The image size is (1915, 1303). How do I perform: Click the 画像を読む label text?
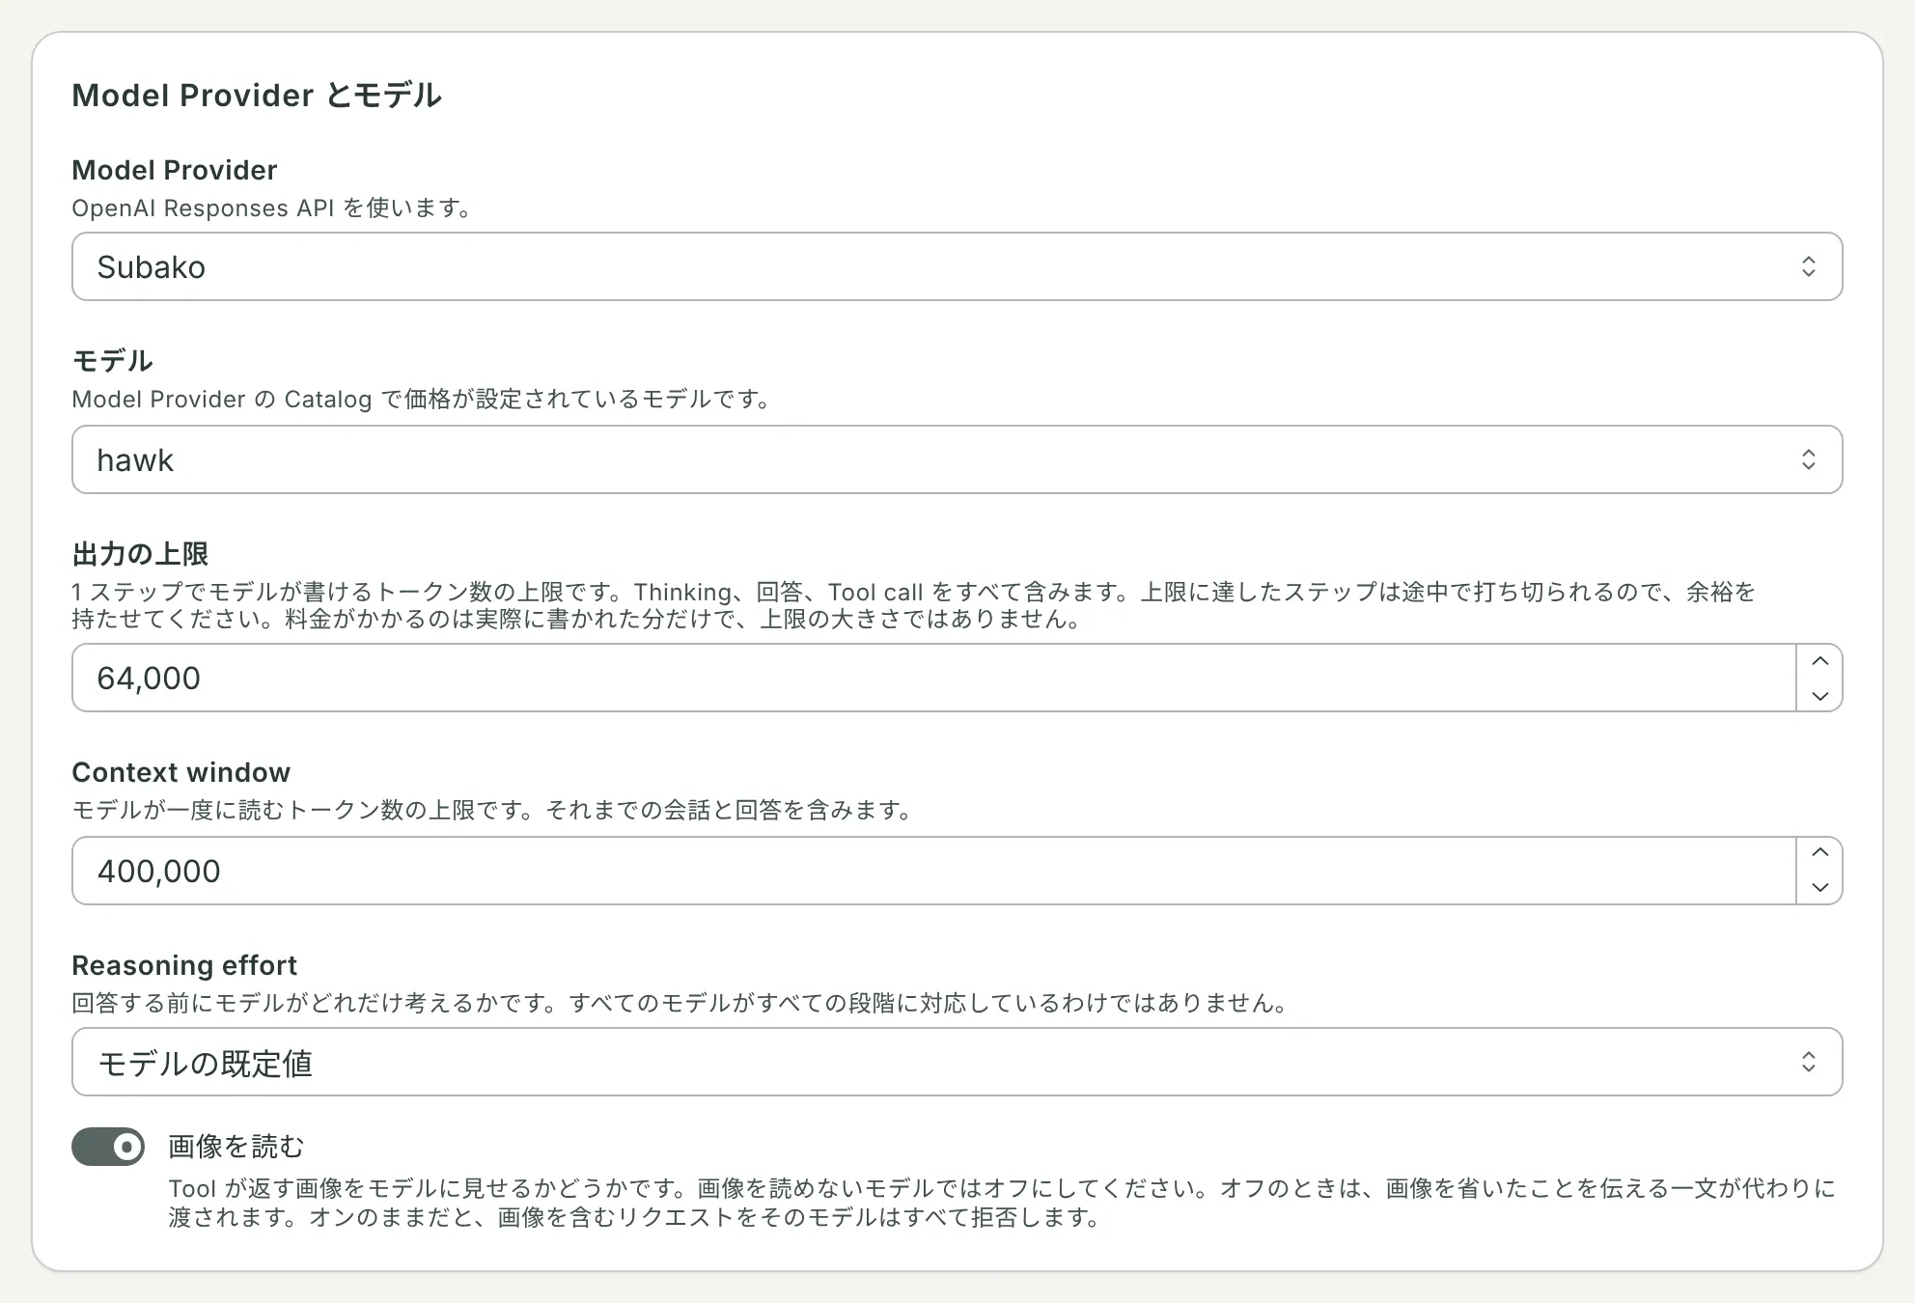236,1147
